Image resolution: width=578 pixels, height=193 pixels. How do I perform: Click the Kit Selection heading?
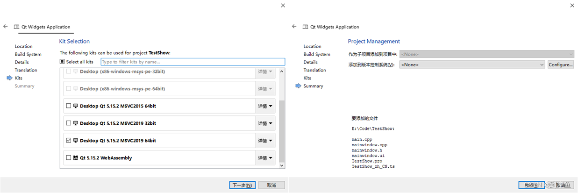[74, 41]
